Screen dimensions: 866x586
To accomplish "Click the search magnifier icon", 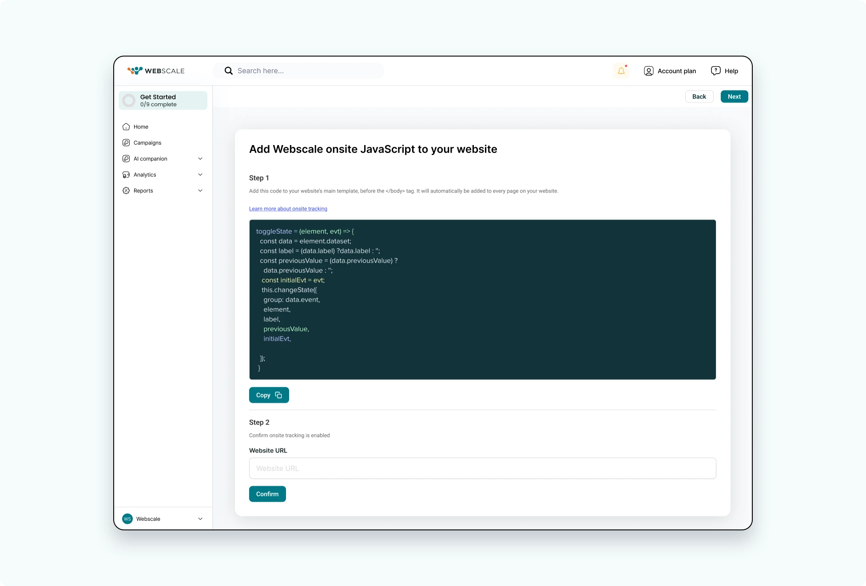I will [228, 71].
